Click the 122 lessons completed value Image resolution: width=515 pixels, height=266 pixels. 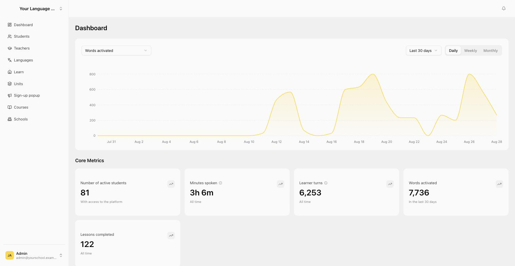pos(87,244)
